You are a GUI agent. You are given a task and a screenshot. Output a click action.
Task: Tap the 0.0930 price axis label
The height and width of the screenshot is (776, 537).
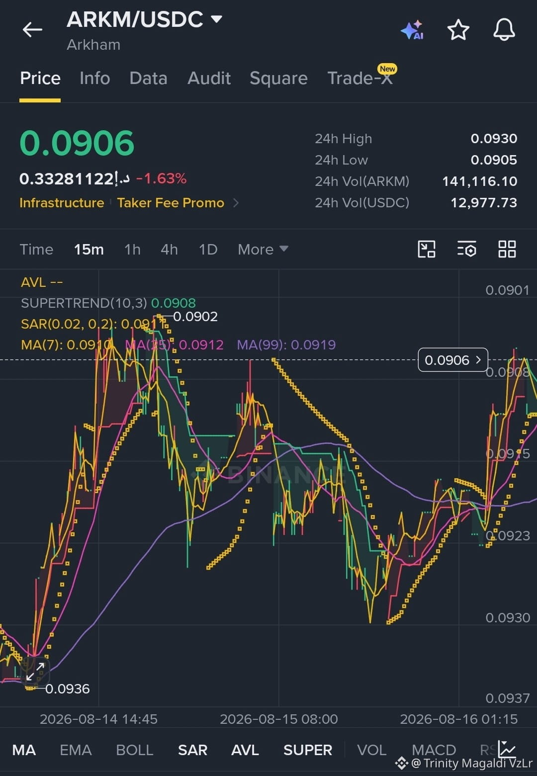click(x=508, y=618)
